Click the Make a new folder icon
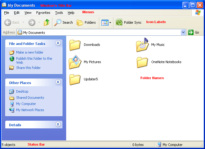Image resolution: width=205 pixels, height=149 pixels. pyautogui.click(x=12, y=52)
